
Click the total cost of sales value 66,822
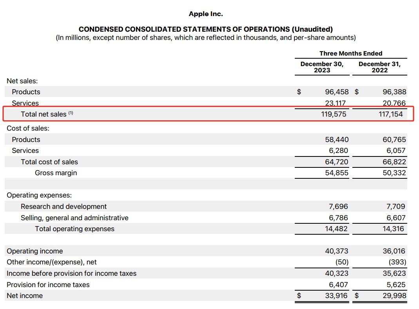pos(394,162)
